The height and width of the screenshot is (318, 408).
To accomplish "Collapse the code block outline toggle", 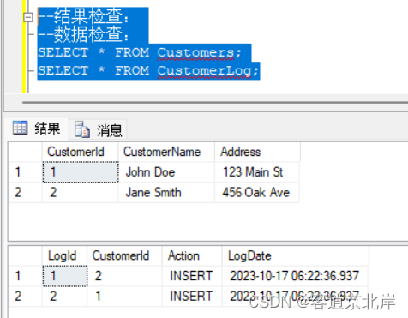I will click(28, 17).
